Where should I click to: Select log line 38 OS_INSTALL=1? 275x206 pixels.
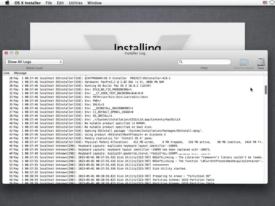[133, 116]
